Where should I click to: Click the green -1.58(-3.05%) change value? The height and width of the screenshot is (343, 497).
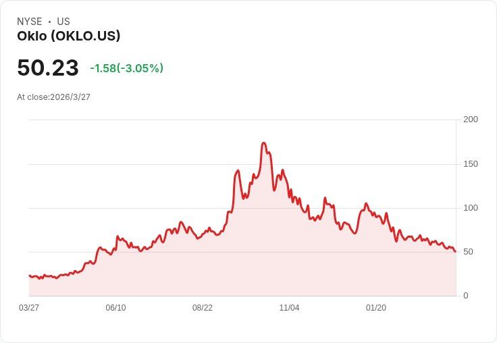click(x=127, y=68)
